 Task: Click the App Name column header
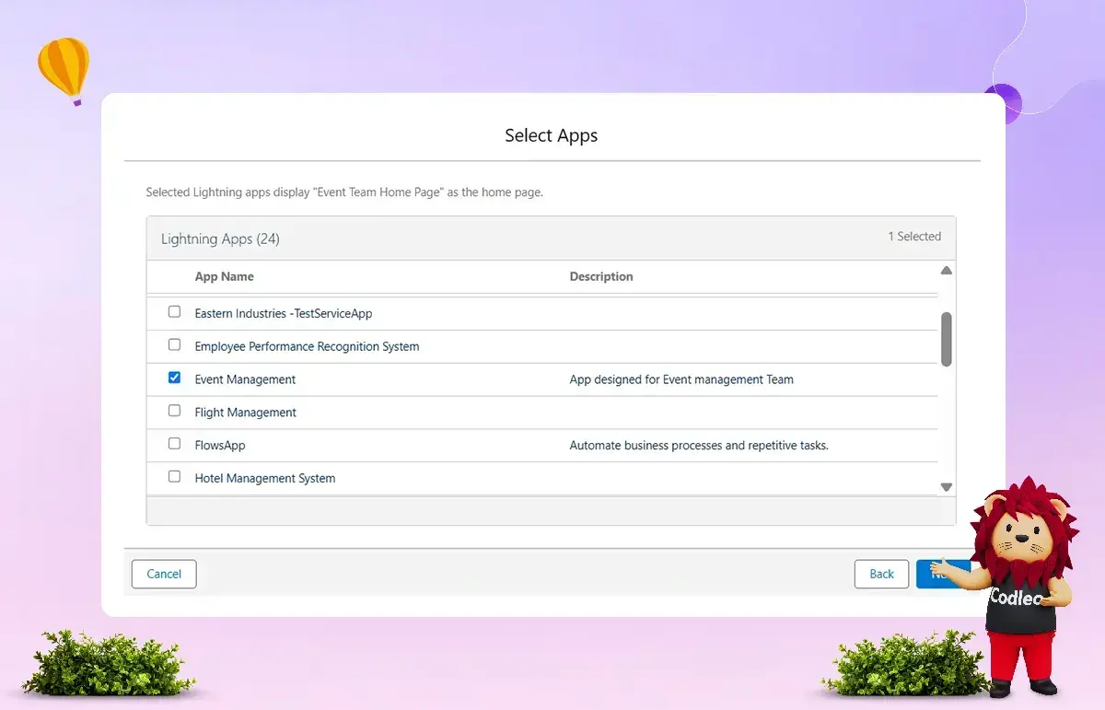pyautogui.click(x=224, y=276)
